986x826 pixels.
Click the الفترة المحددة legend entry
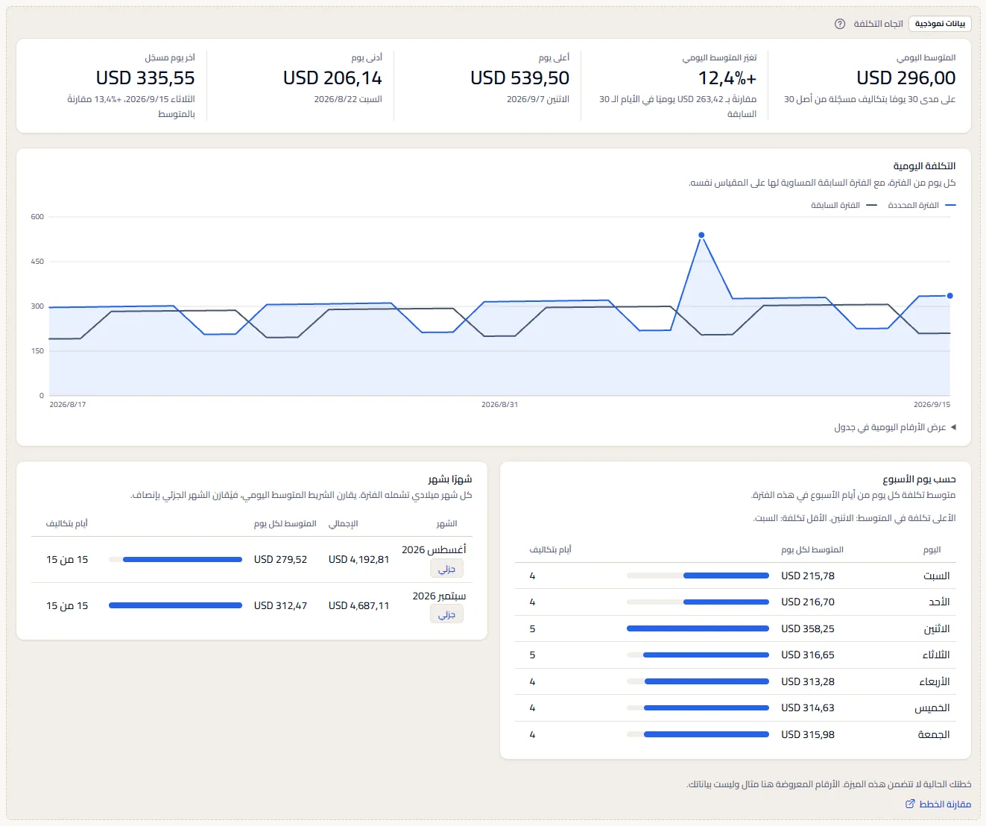pyautogui.click(x=921, y=205)
